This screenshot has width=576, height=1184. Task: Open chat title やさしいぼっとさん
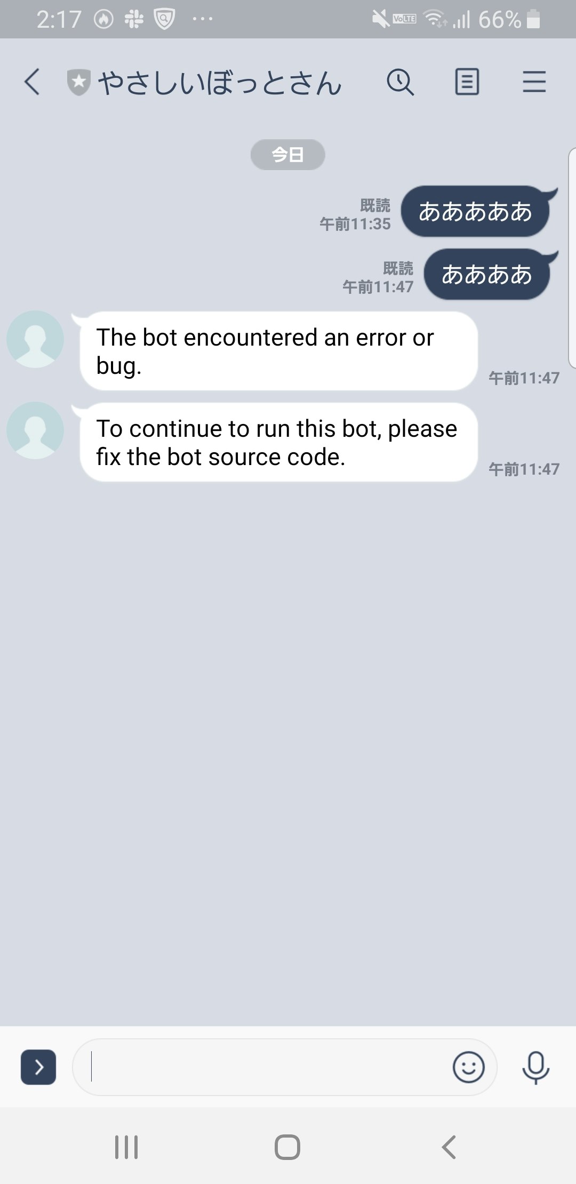coord(219,83)
